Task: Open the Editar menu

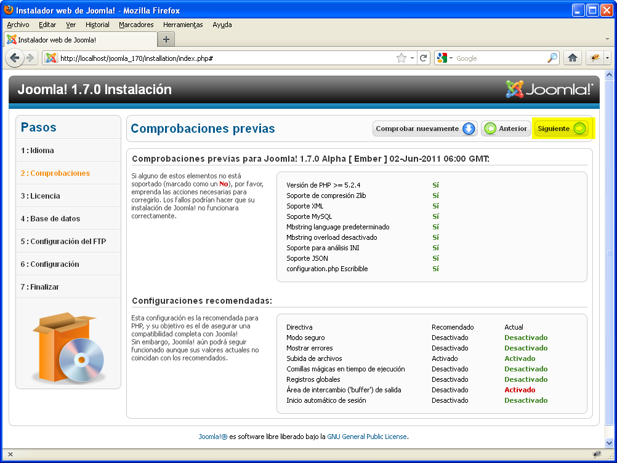Action: (47, 25)
